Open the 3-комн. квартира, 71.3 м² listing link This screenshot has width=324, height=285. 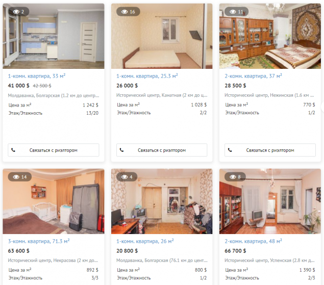click(39, 241)
